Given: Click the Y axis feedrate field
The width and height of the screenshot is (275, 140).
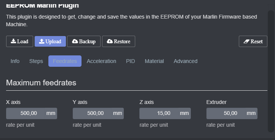Looking at the screenshot, I should pyautogui.click(x=92, y=113).
